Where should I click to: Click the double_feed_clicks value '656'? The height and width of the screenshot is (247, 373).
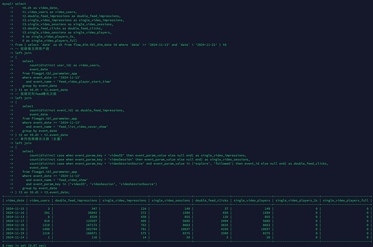(225, 213)
